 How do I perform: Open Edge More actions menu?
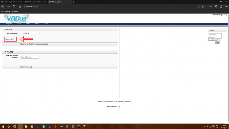click(x=226, y=6)
